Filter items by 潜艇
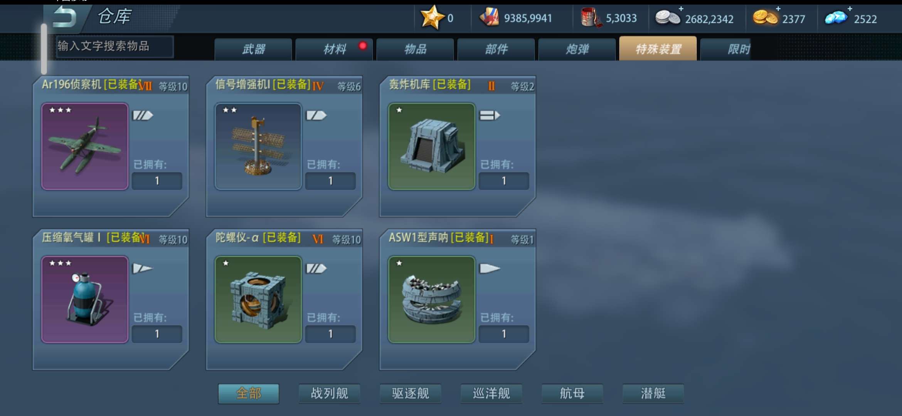This screenshot has width=902, height=416. [x=653, y=393]
